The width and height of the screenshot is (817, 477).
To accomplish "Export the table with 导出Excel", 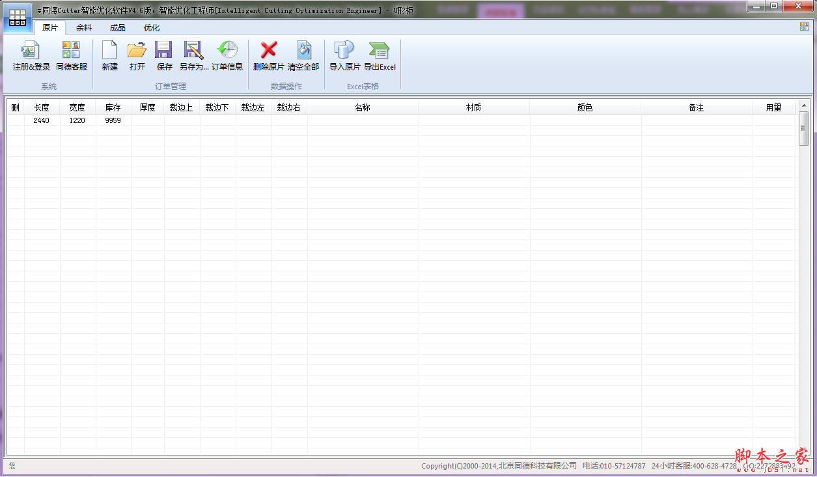I will (380, 55).
